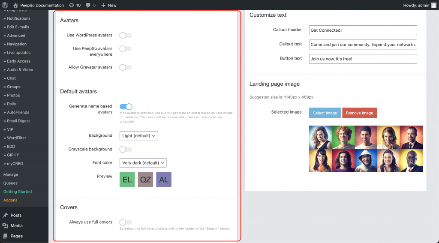
Task: Open the home icon for PeepSo Documentation
Action: (15, 5)
